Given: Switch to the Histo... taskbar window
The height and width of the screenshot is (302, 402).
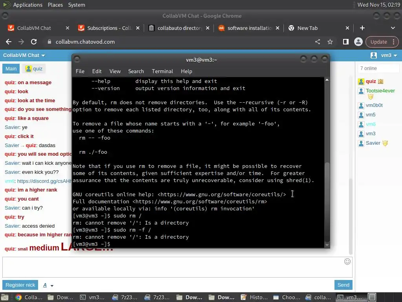Looking at the screenshot, I should 254,297.
